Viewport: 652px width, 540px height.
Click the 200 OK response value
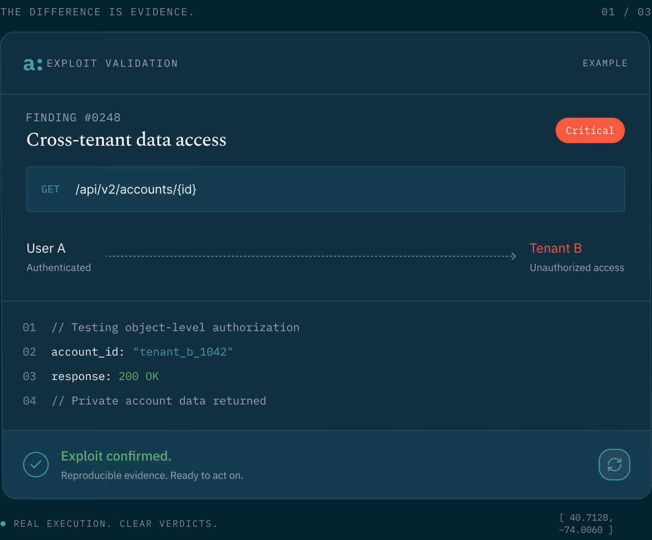pyautogui.click(x=139, y=376)
